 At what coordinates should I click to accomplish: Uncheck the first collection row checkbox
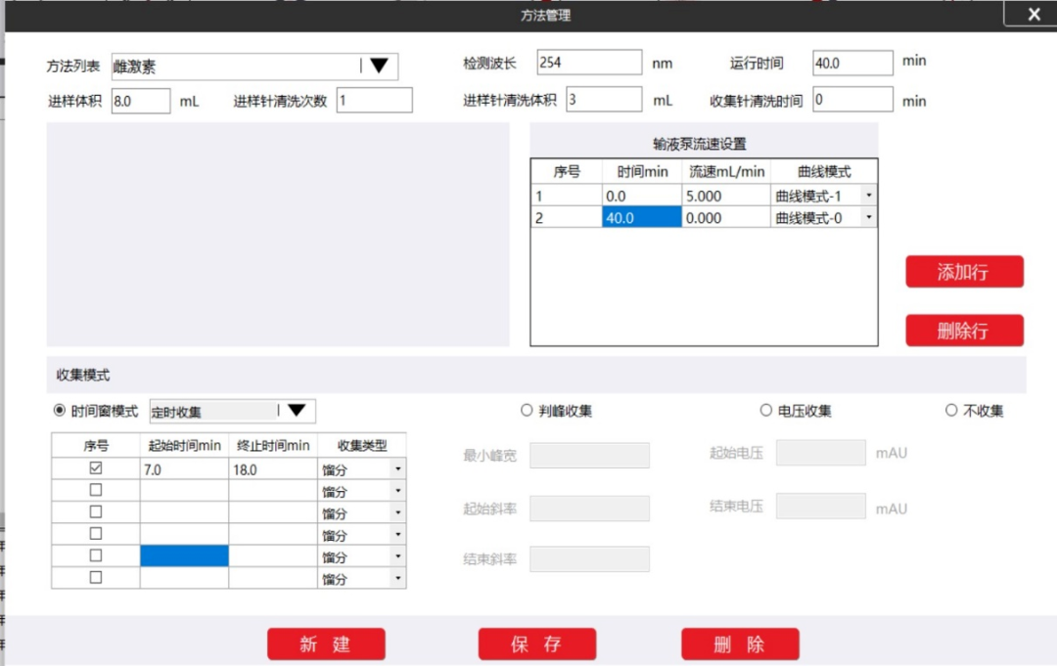(x=93, y=467)
